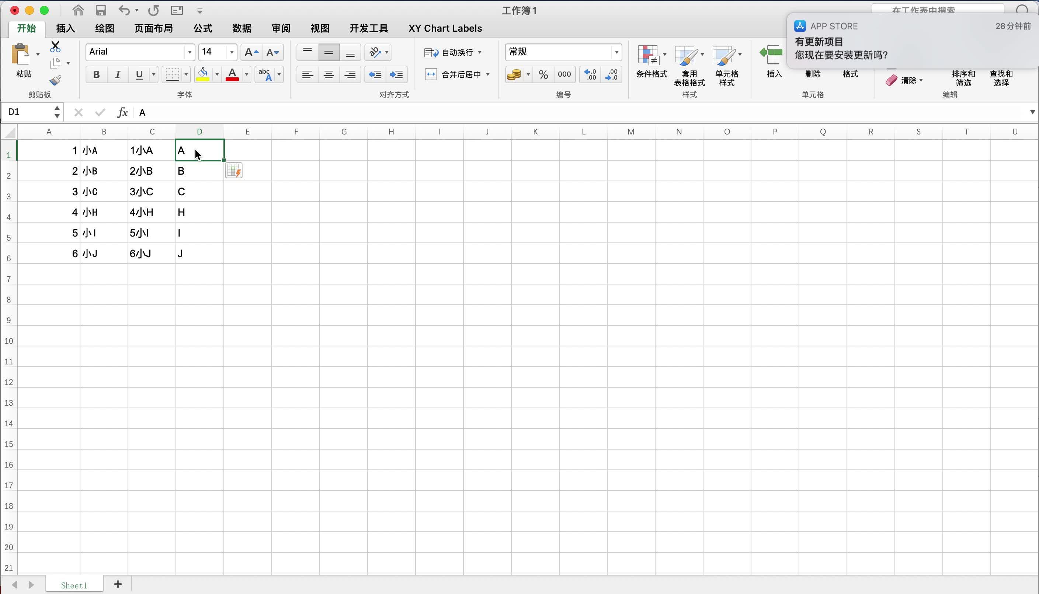Expand the font color dropdown arrow
This screenshot has width=1039, height=594.
pyautogui.click(x=247, y=74)
